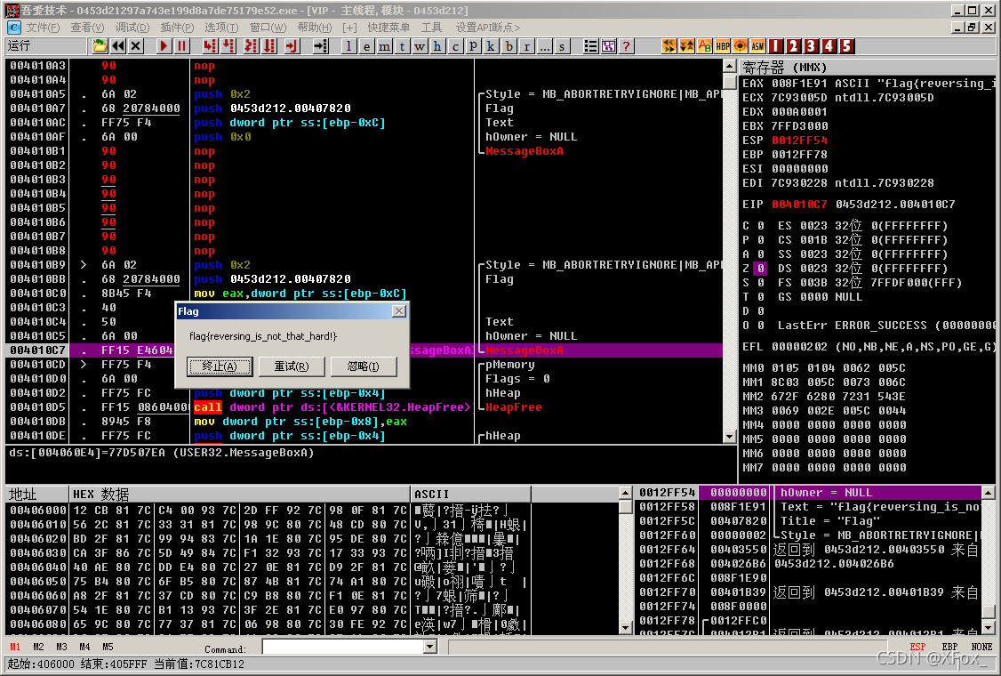Image resolution: width=1001 pixels, height=676 pixels.
Task: Open the 快捷菜单 menu
Action: pos(388,28)
